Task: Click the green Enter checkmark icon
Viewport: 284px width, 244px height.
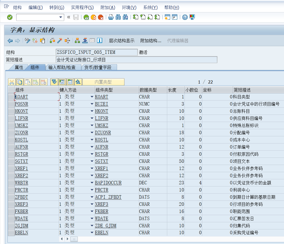Action: point(10,17)
